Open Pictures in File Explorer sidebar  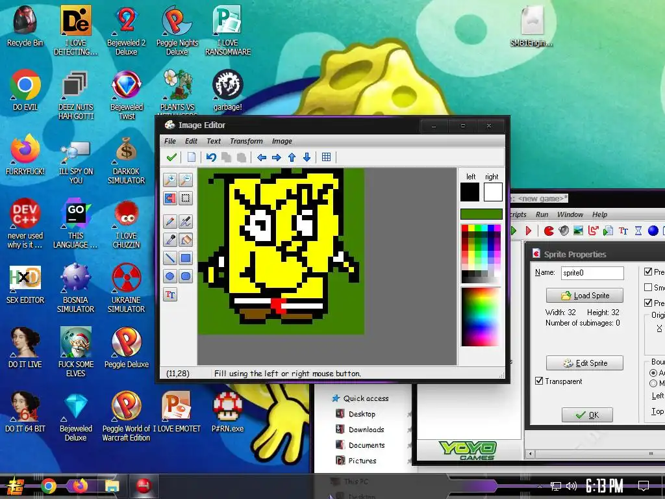pos(362,461)
